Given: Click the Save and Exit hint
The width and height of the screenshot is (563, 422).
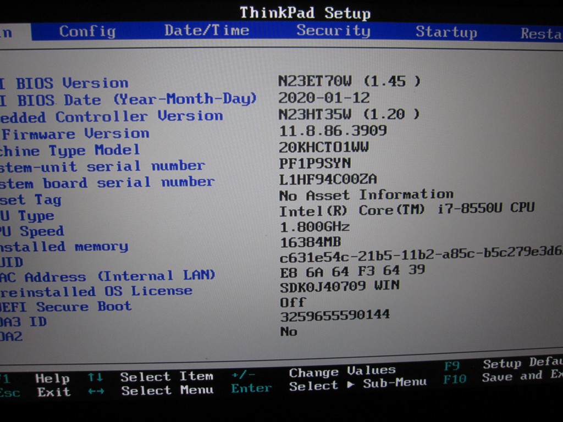Looking at the screenshot, I should click(x=522, y=376).
